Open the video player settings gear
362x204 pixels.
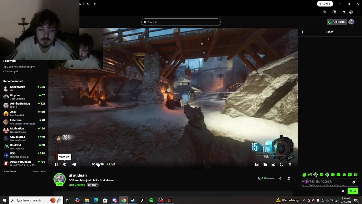(x=290, y=164)
